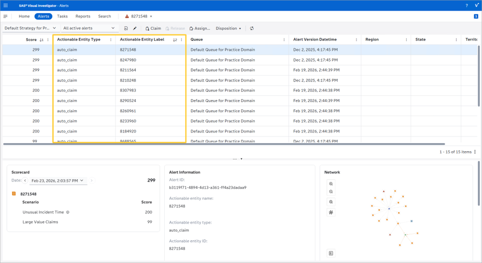Open Score column options menu
482x263 pixels.
coord(48,39)
